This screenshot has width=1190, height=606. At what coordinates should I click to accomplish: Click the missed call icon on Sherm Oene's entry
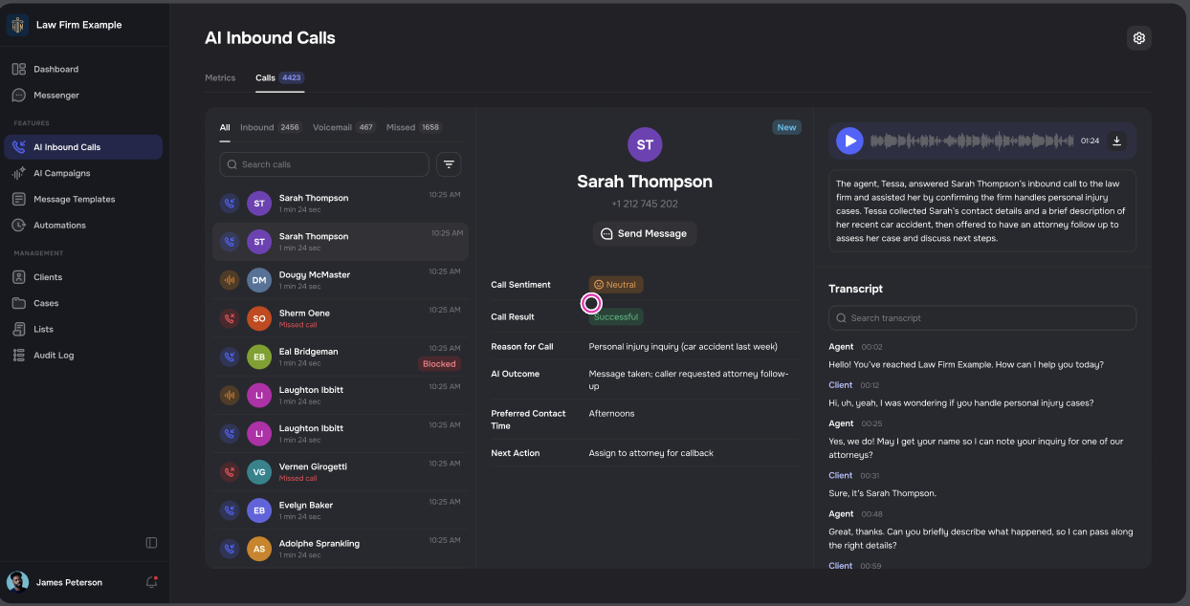tap(229, 318)
